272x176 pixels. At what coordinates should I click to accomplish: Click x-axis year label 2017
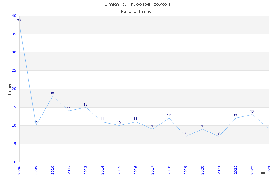(152, 170)
